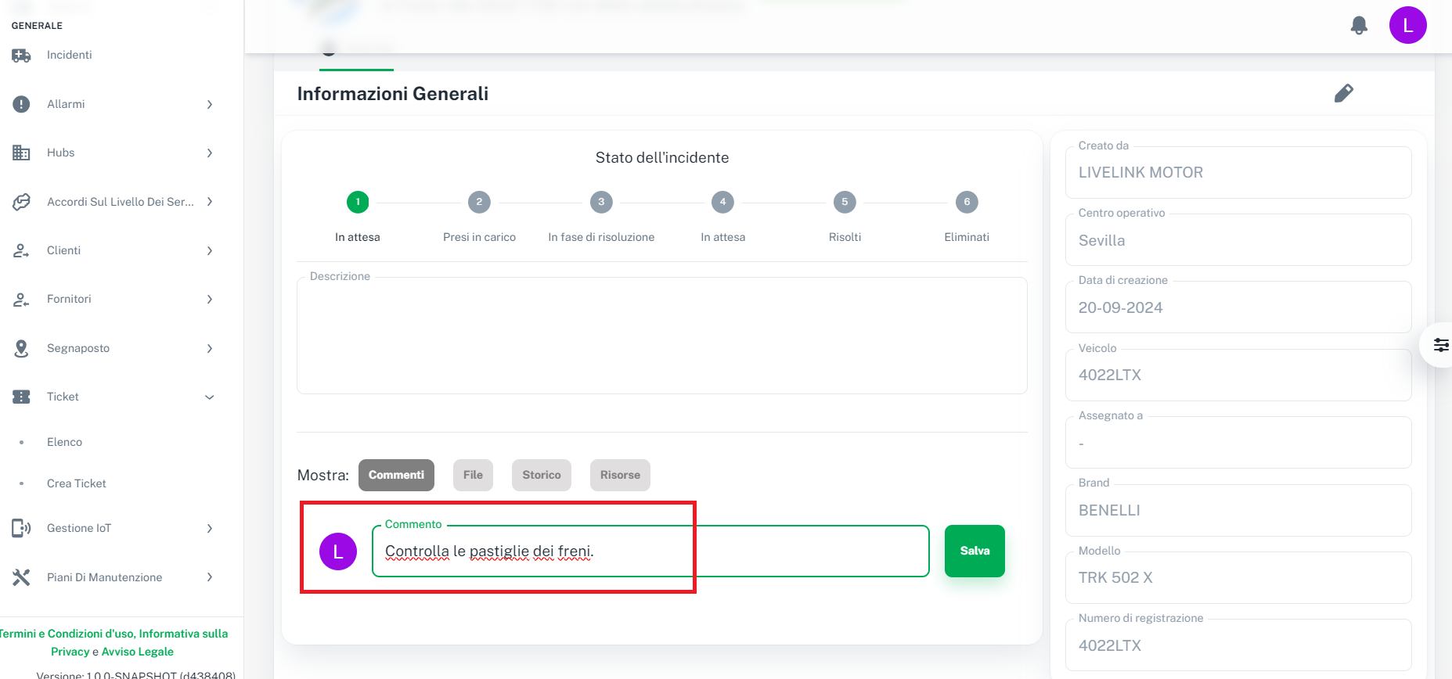Select step 6 Eliminati status
Image resolution: width=1452 pixels, height=679 pixels.
[967, 203]
